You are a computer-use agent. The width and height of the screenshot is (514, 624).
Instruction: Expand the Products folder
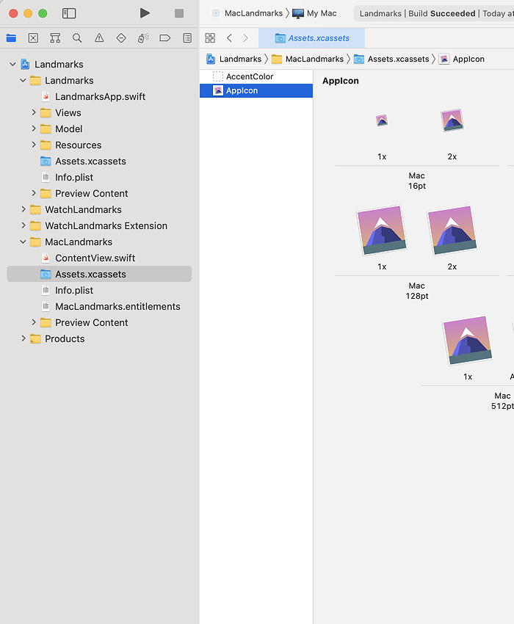click(x=23, y=338)
